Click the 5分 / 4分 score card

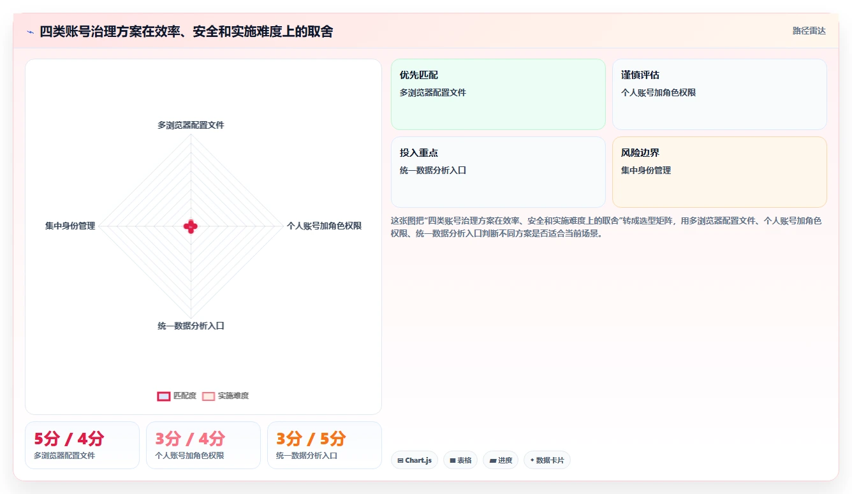pyautogui.click(x=82, y=445)
